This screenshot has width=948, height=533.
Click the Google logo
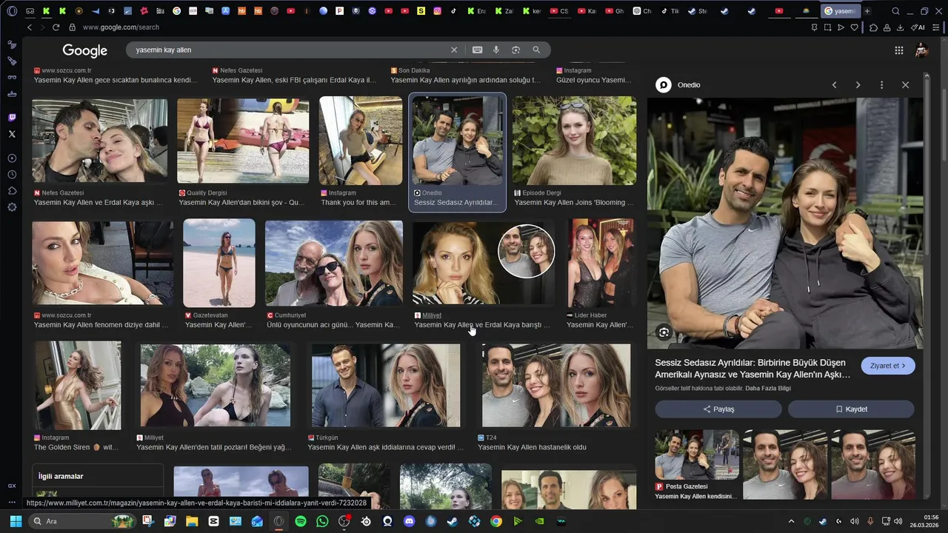point(84,50)
